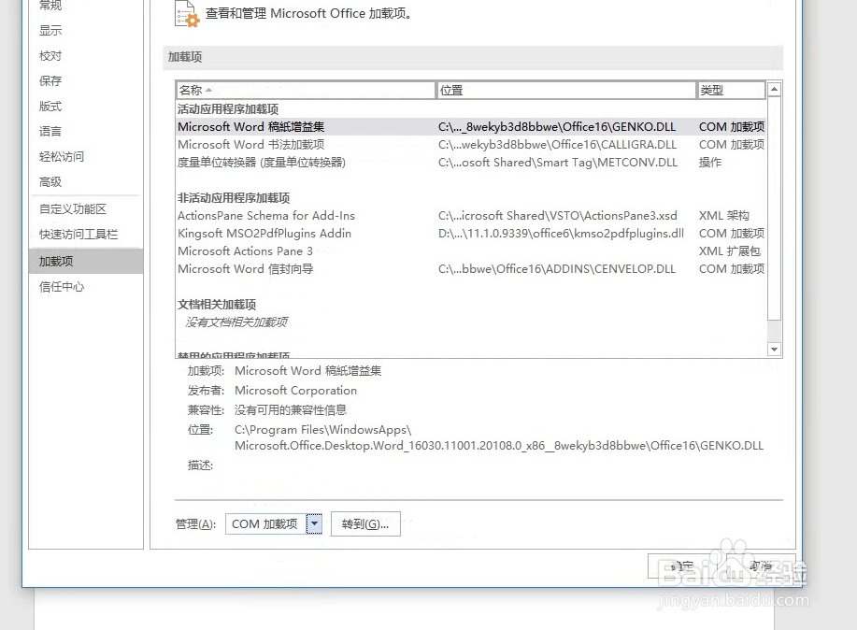The width and height of the screenshot is (857, 630).
Task: Sort add-ins by 类型 column header
Action: click(731, 91)
